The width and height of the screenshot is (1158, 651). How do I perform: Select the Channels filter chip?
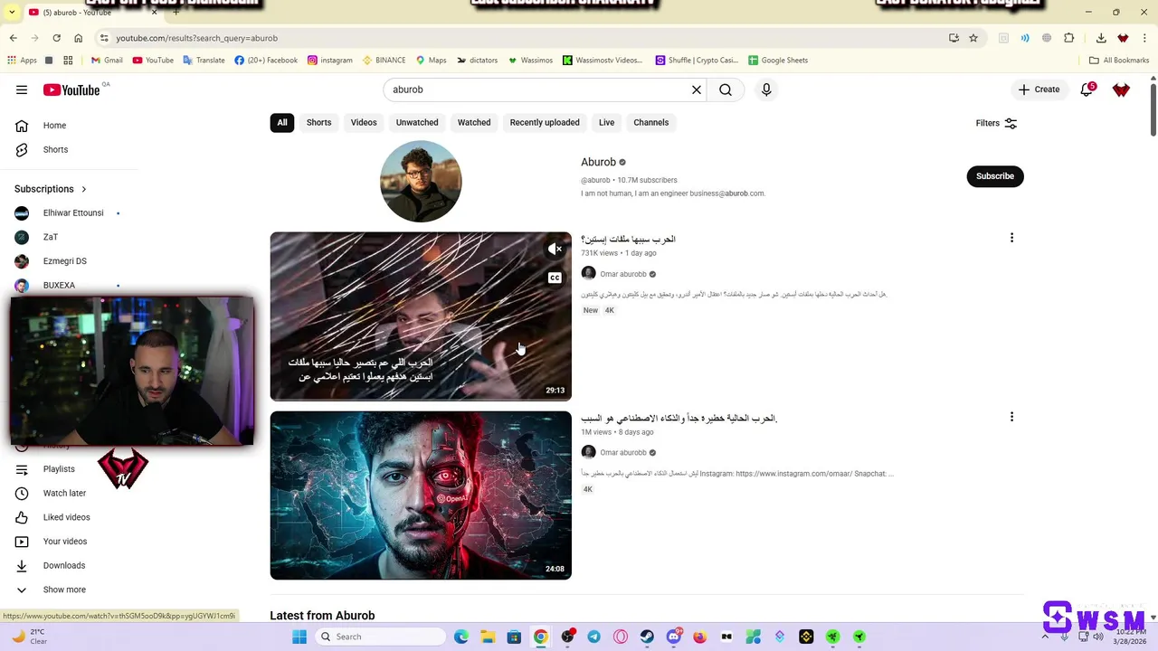tap(651, 123)
